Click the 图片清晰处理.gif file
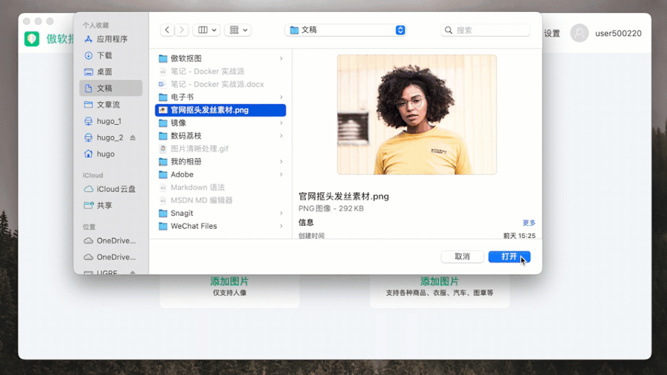667x375 pixels. [220, 148]
